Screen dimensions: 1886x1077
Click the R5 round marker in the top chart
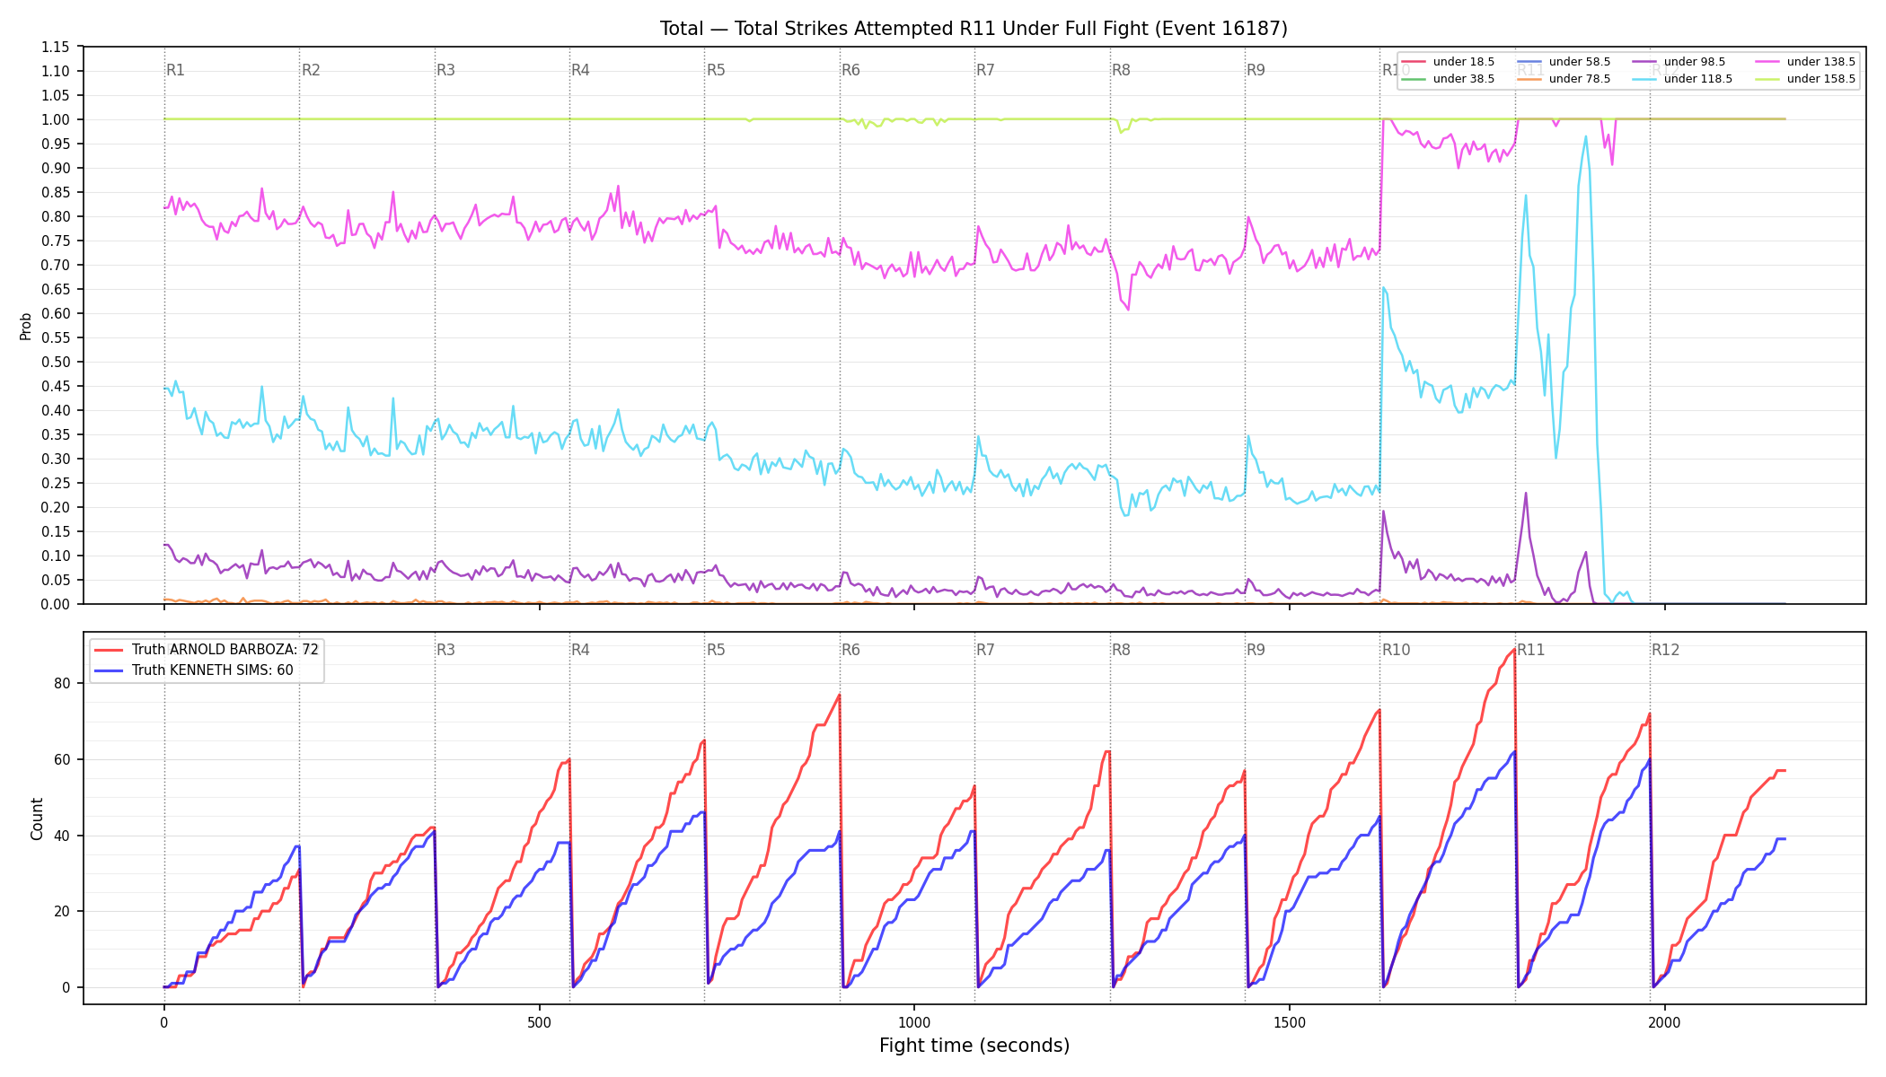pyautogui.click(x=716, y=70)
